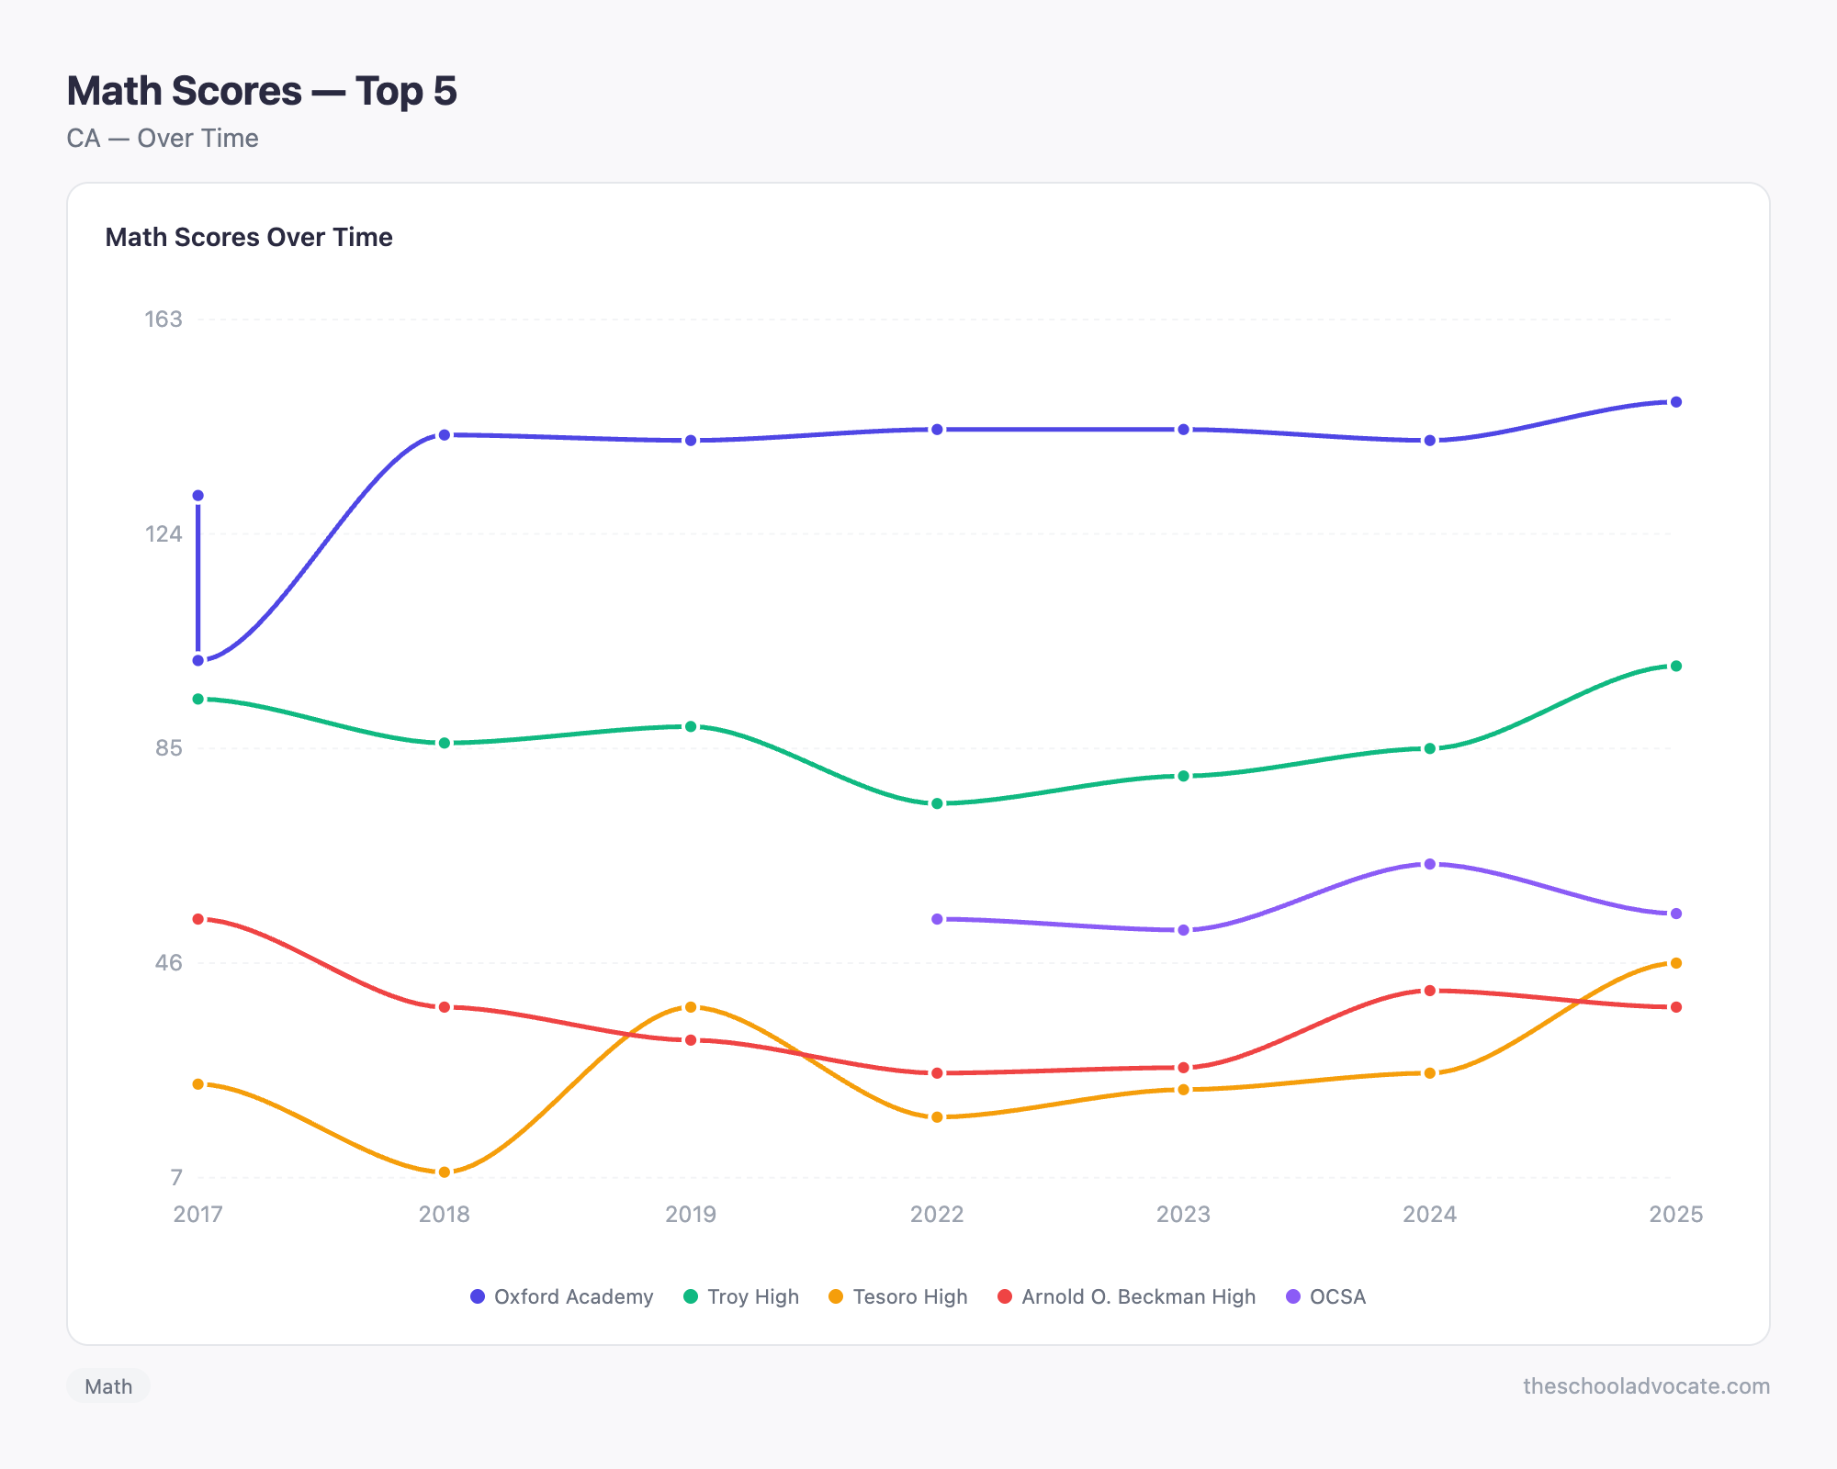Image resolution: width=1837 pixels, height=1469 pixels.
Task: Click the 7 y-axis label
Action: pos(175,1178)
